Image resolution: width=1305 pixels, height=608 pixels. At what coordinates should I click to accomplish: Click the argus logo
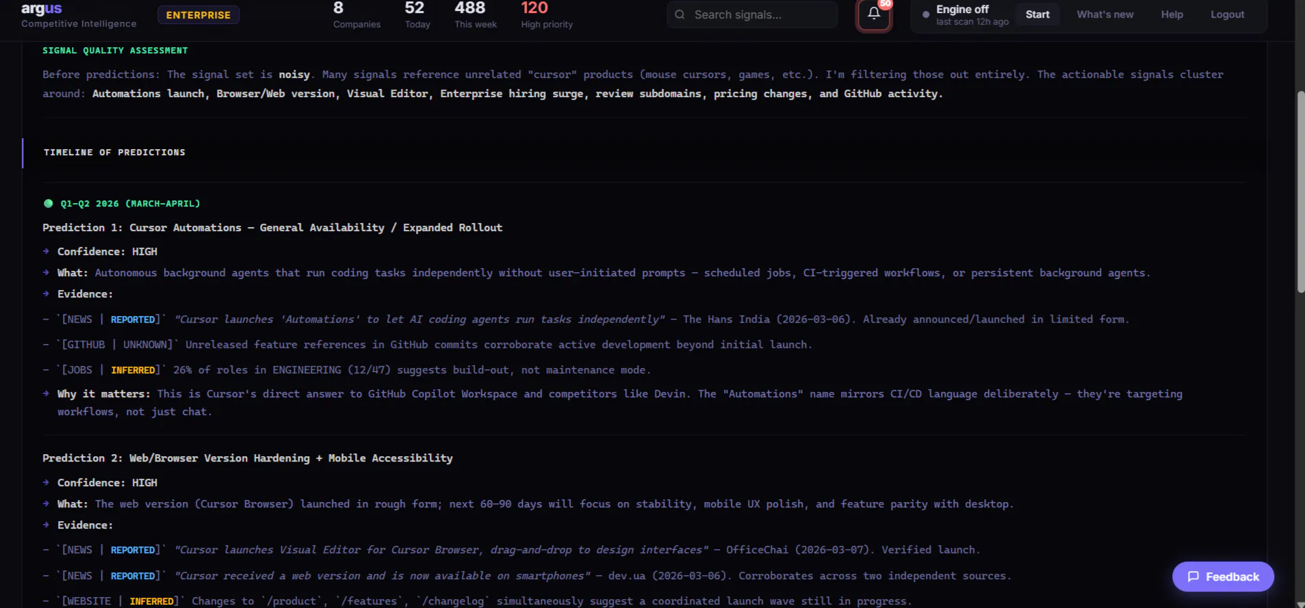(41, 8)
